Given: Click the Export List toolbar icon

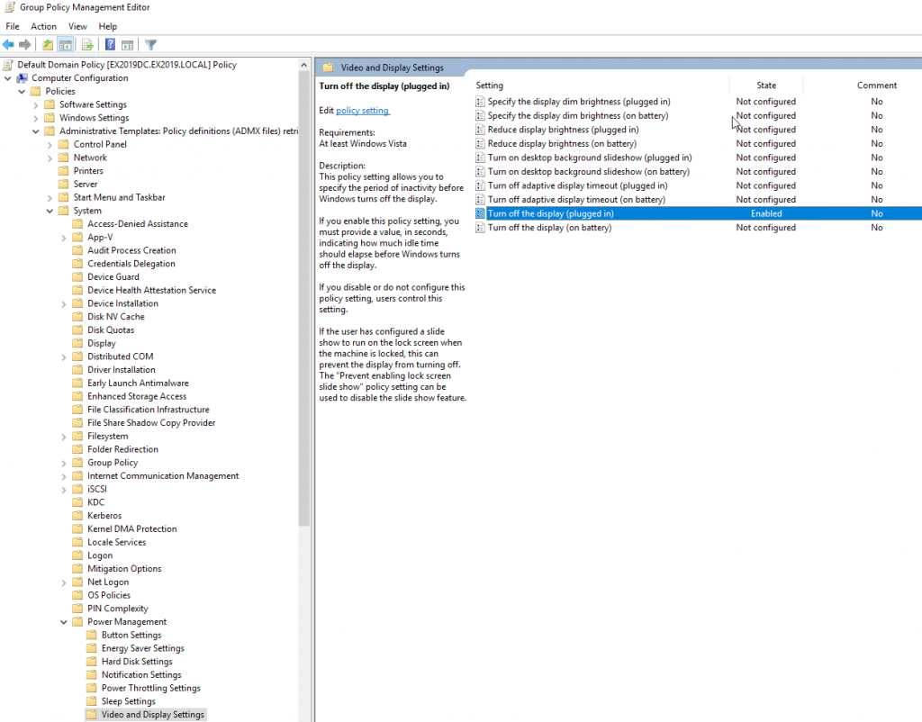Looking at the screenshot, I should [x=88, y=44].
